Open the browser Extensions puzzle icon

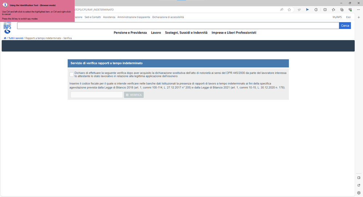point(316,10)
